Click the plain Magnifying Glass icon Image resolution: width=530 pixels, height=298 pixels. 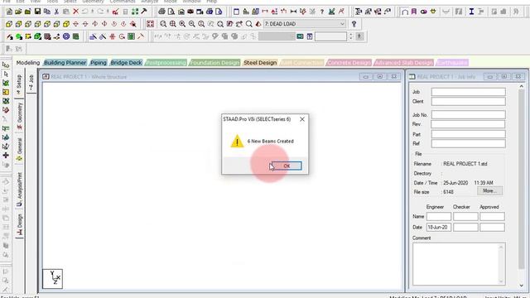tap(248, 24)
